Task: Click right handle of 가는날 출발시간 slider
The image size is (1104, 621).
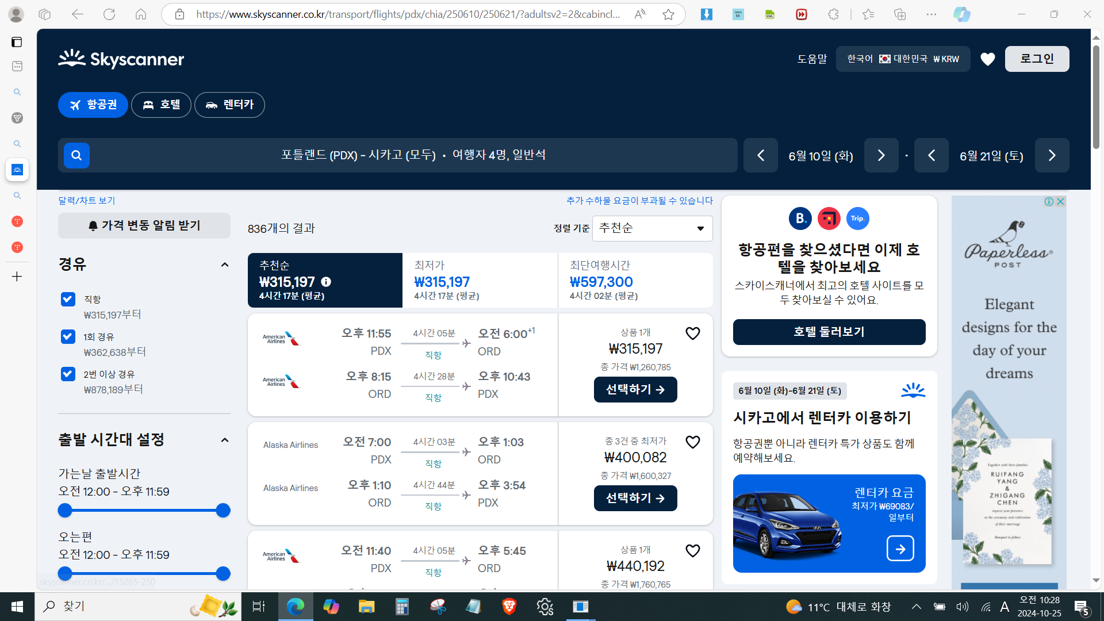Action: pos(223,510)
